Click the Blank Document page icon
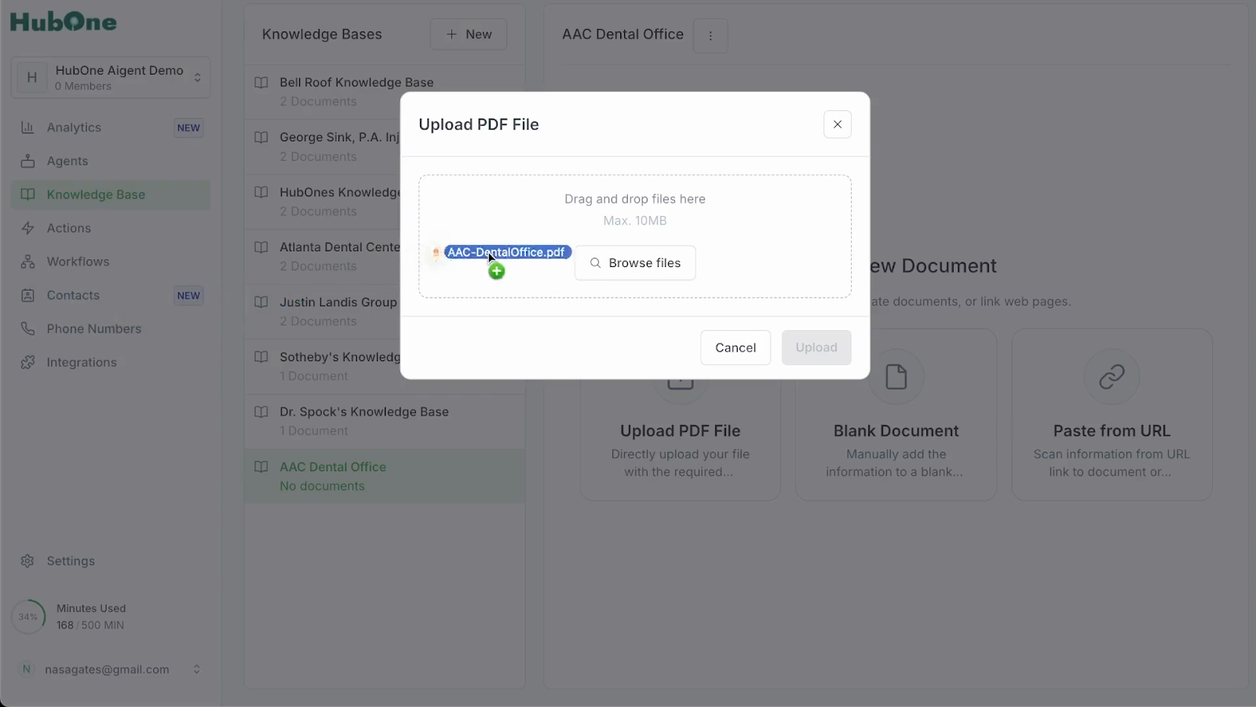This screenshot has width=1256, height=707. click(896, 376)
